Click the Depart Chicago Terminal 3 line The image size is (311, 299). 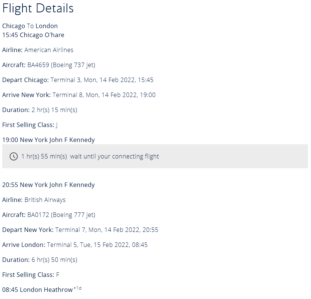[78, 80]
